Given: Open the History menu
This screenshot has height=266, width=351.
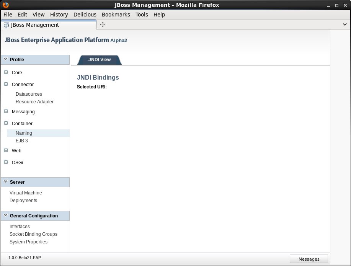Looking at the screenshot, I should [59, 15].
